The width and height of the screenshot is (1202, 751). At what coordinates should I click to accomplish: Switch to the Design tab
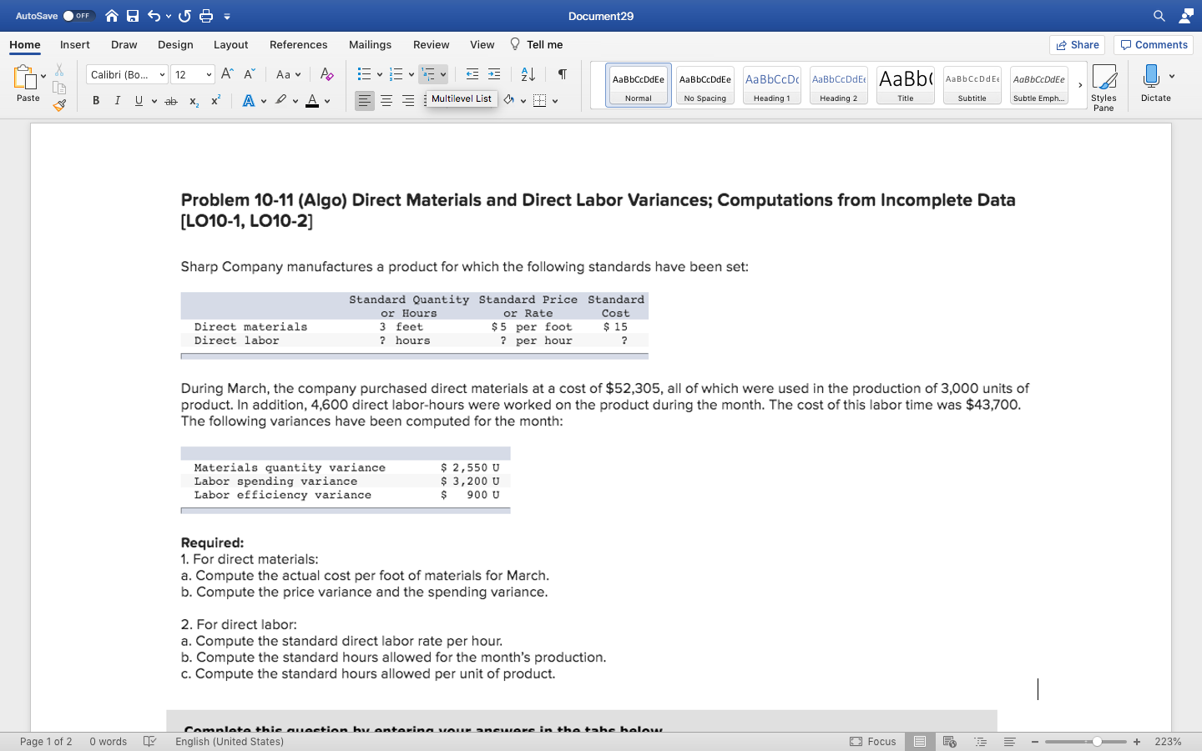coord(175,44)
